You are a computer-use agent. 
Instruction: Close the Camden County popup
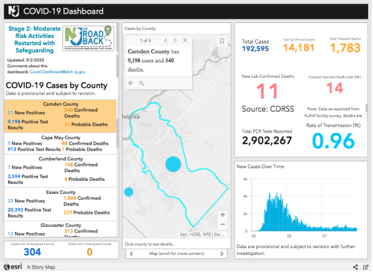coord(186,39)
